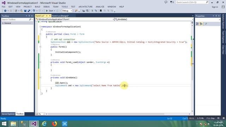Screen dimensions: 226x127
Task: Expand the General group in Toolbox
Action: coord(3,23)
